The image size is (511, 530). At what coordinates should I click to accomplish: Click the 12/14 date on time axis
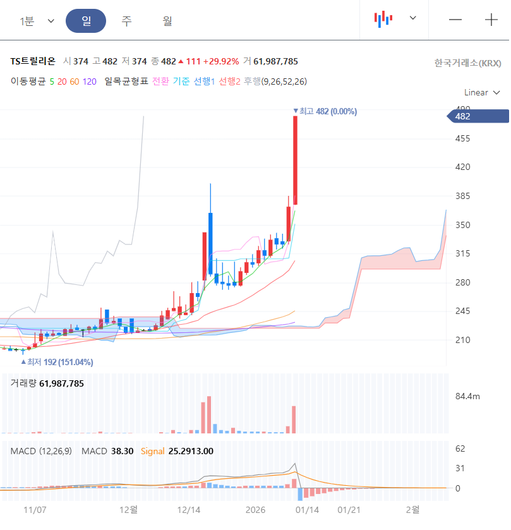tap(189, 510)
